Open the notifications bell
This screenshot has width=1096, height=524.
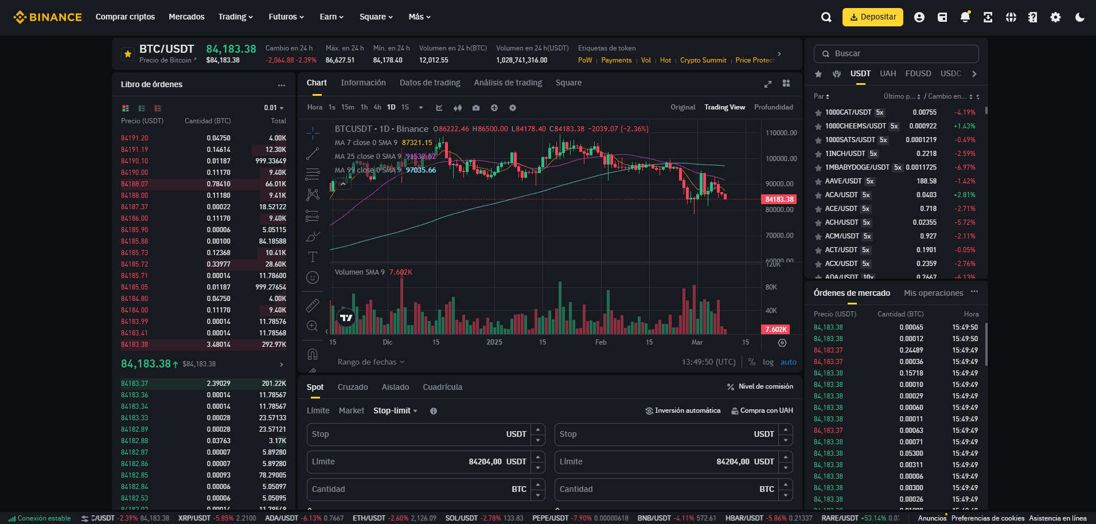tap(965, 17)
